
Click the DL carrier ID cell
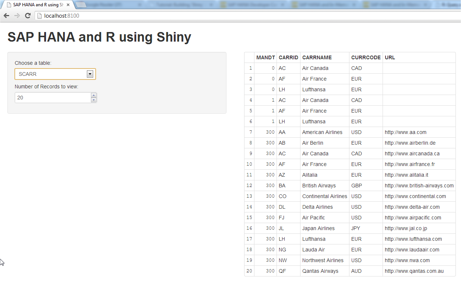pos(288,207)
